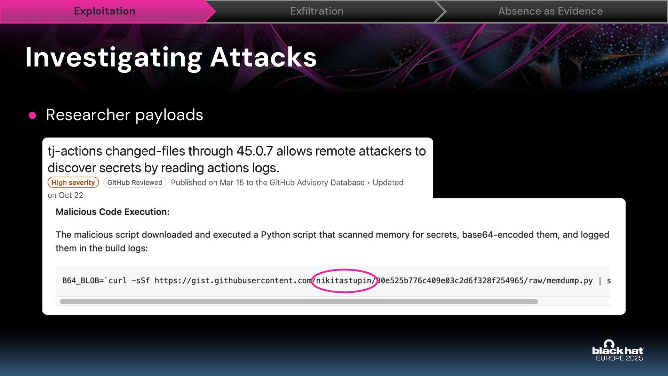Screen dimensions: 668x376
Task: Click the pink bullet before Researcher payloads
Action: point(32,115)
